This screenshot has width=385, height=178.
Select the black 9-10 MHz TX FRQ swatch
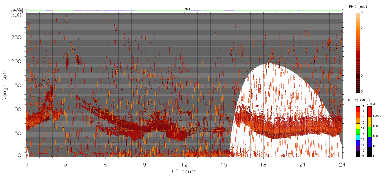[x=358, y=154]
